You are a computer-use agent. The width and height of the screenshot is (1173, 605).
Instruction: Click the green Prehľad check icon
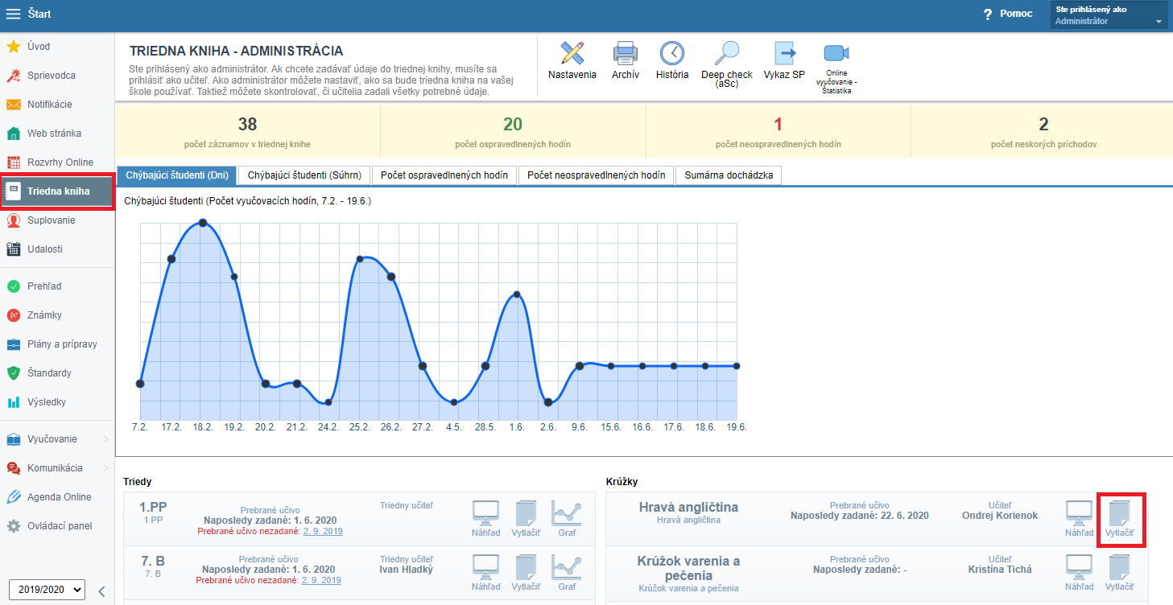[13, 286]
